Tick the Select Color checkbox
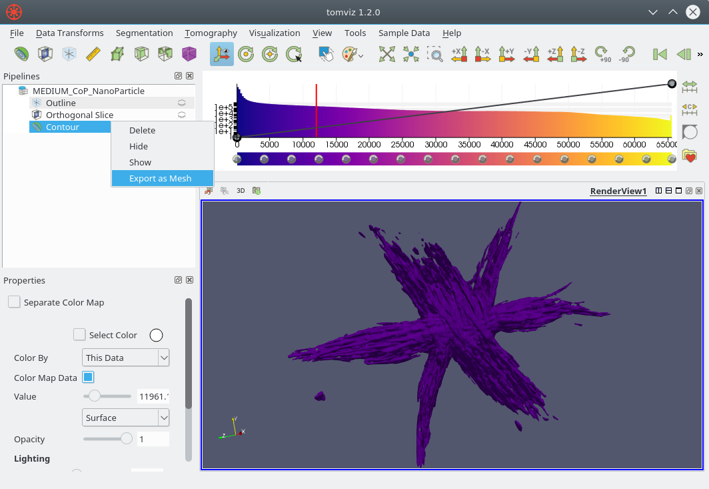This screenshot has width=709, height=489. click(x=79, y=335)
